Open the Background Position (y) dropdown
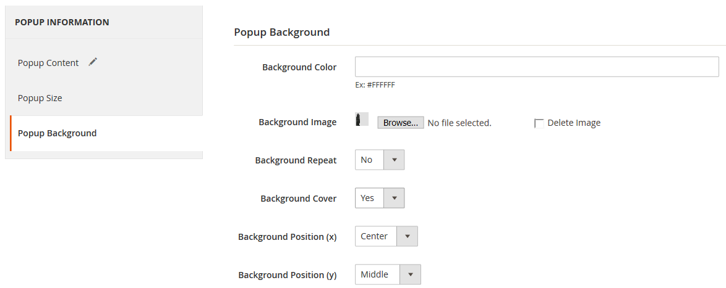Screen dimensions: 726x288 388,274
